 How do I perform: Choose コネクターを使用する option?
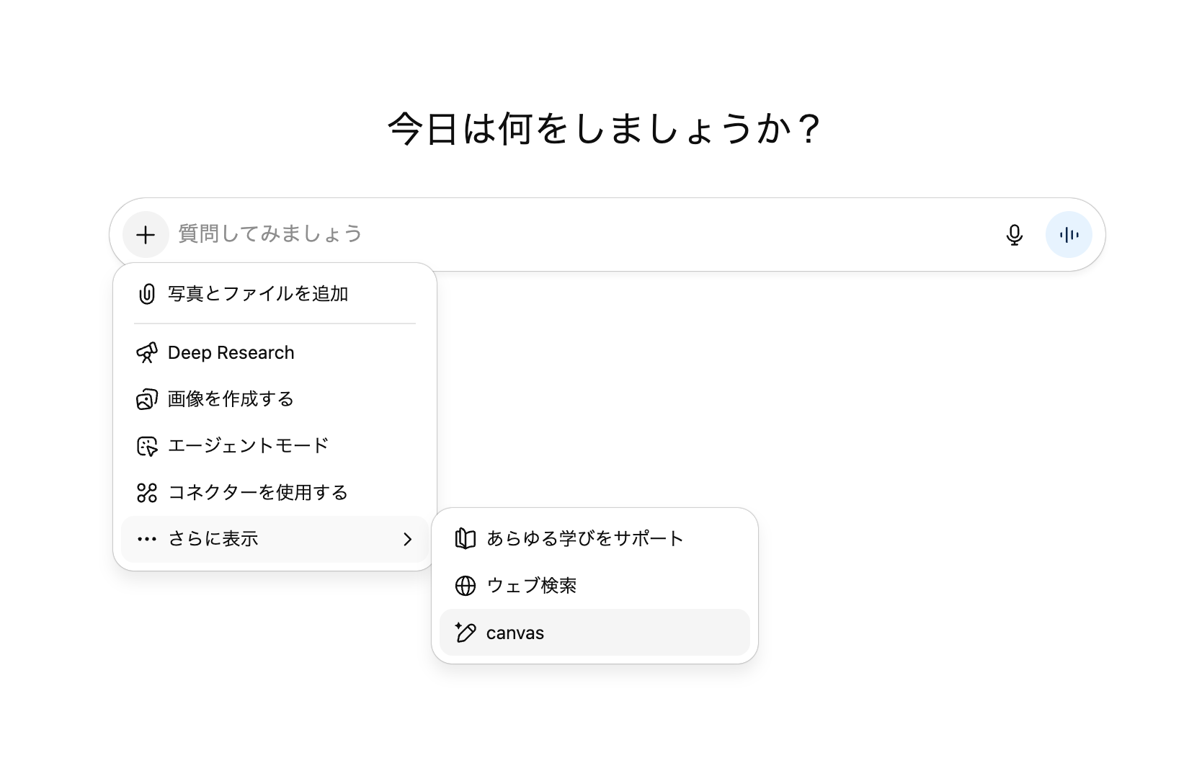[258, 492]
